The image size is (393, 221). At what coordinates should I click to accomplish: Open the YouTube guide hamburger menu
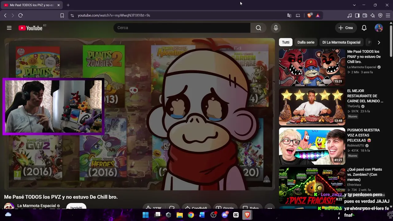tap(9, 28)
